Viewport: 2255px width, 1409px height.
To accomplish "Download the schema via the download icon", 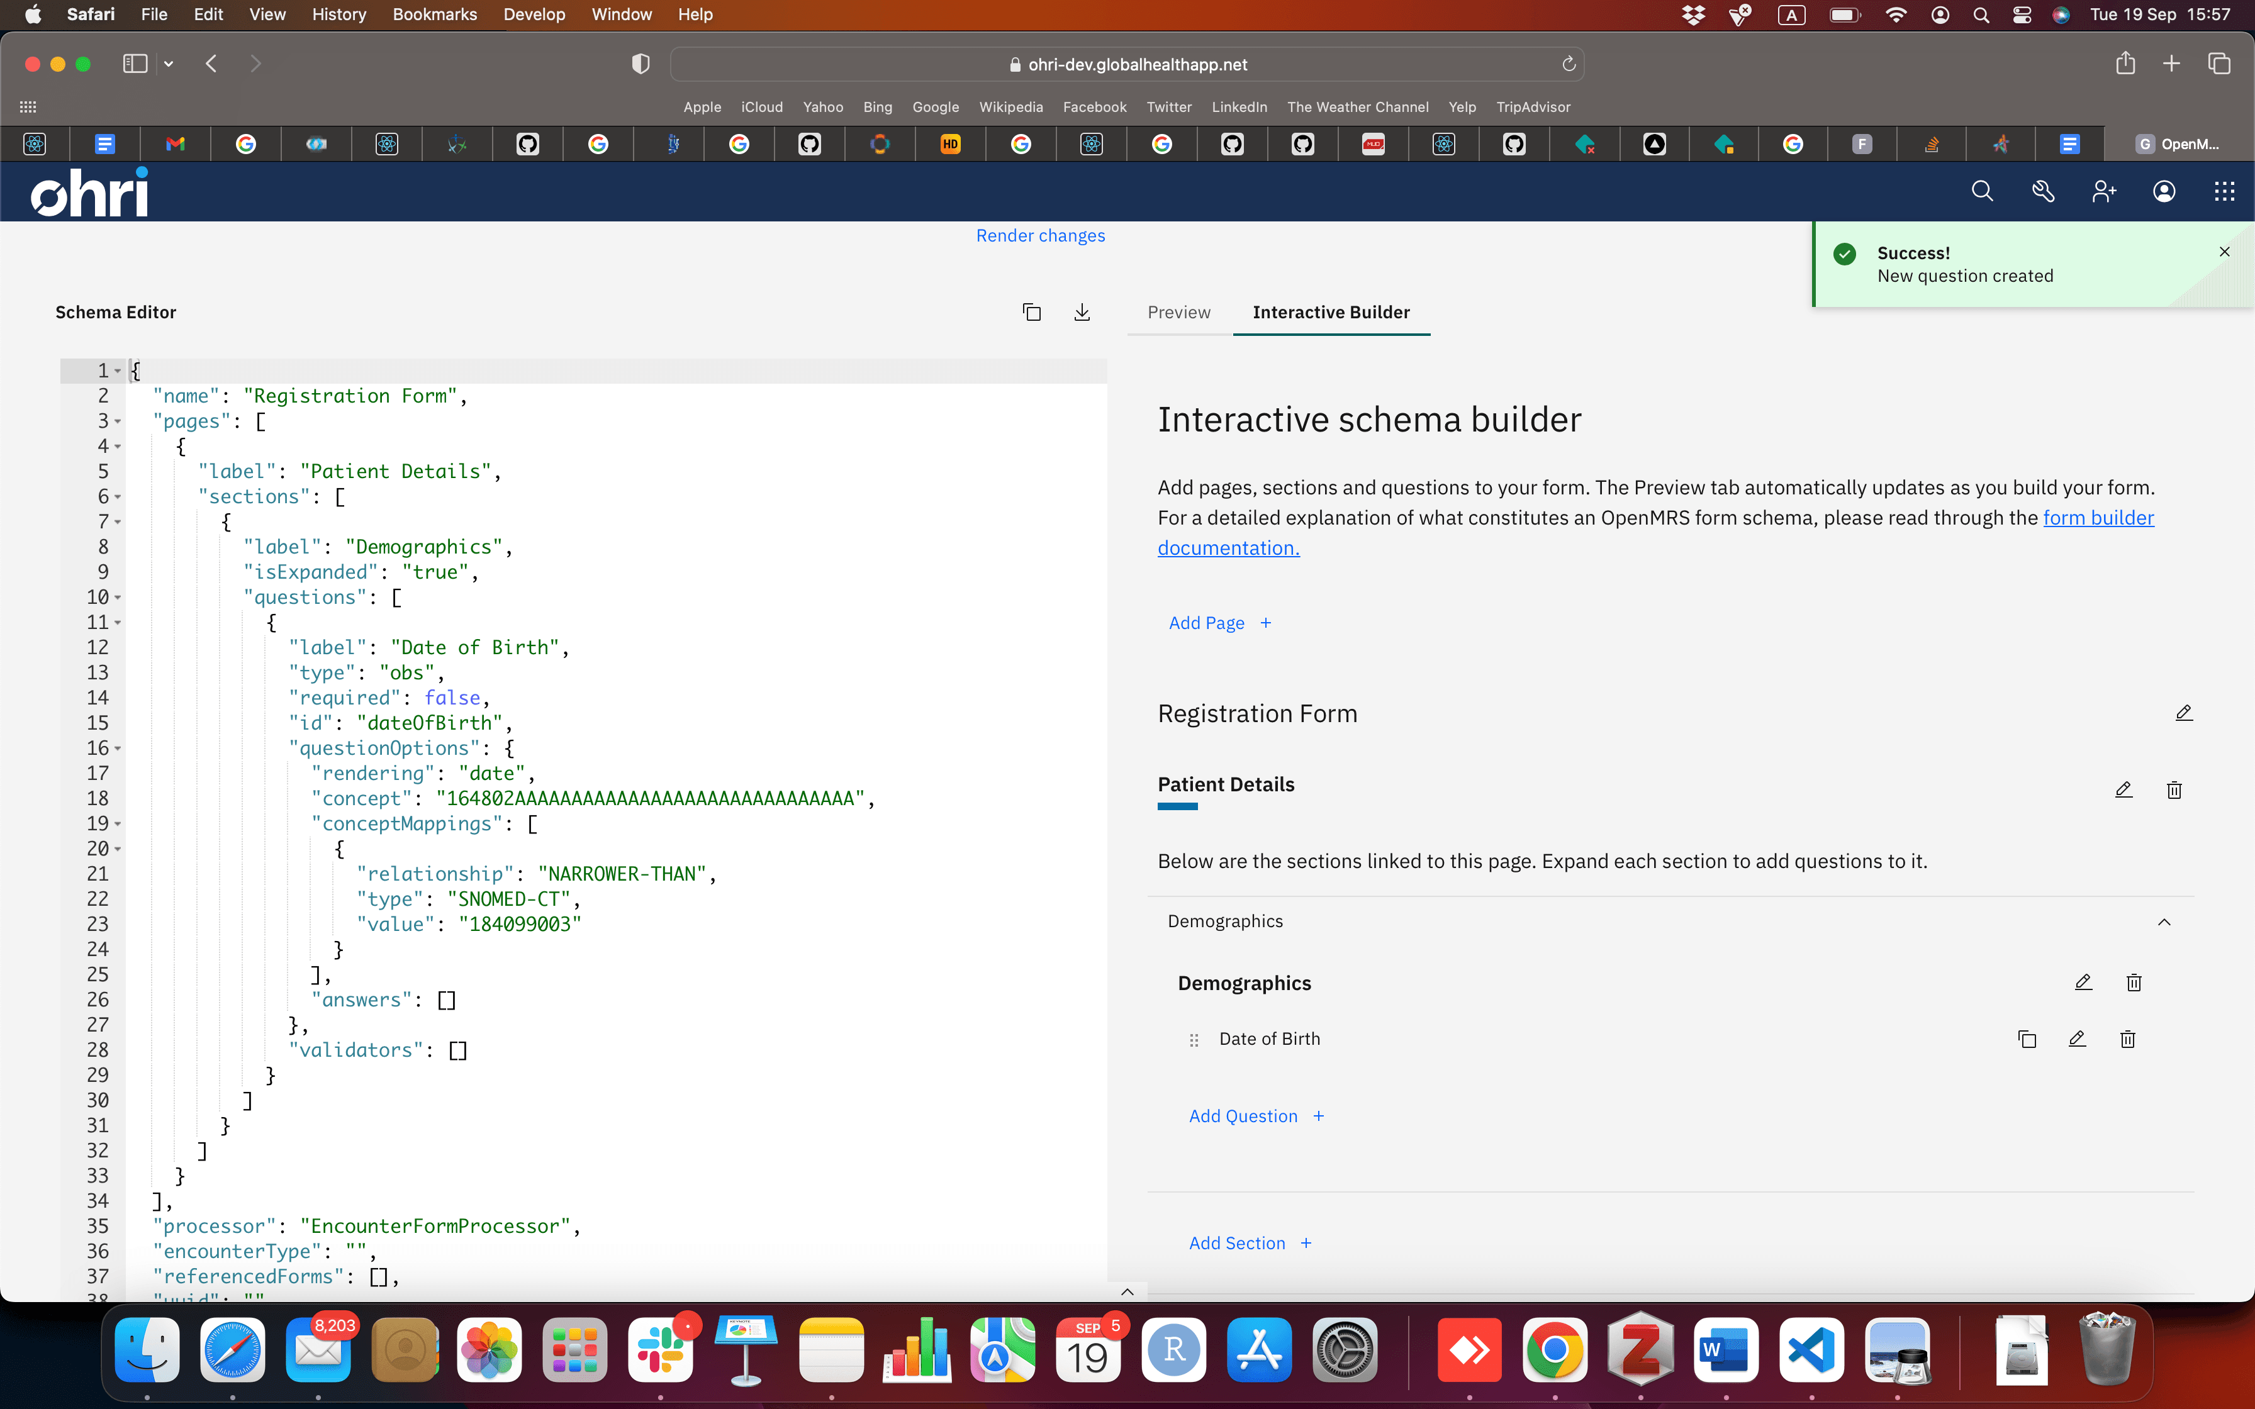I will click(x=1082, y=312).
